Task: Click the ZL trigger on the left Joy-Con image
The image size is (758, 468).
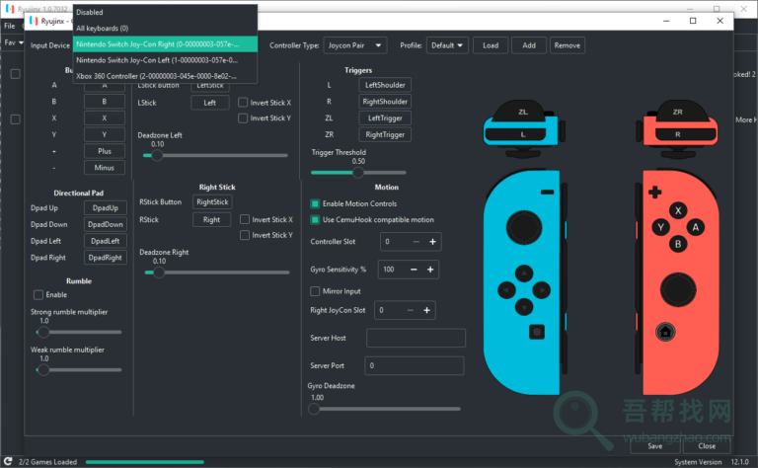Action: (x=522, y=114)
